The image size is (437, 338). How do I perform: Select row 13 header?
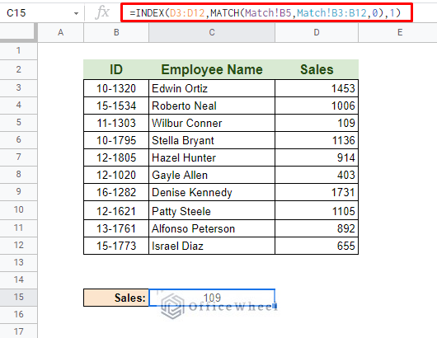18,262
